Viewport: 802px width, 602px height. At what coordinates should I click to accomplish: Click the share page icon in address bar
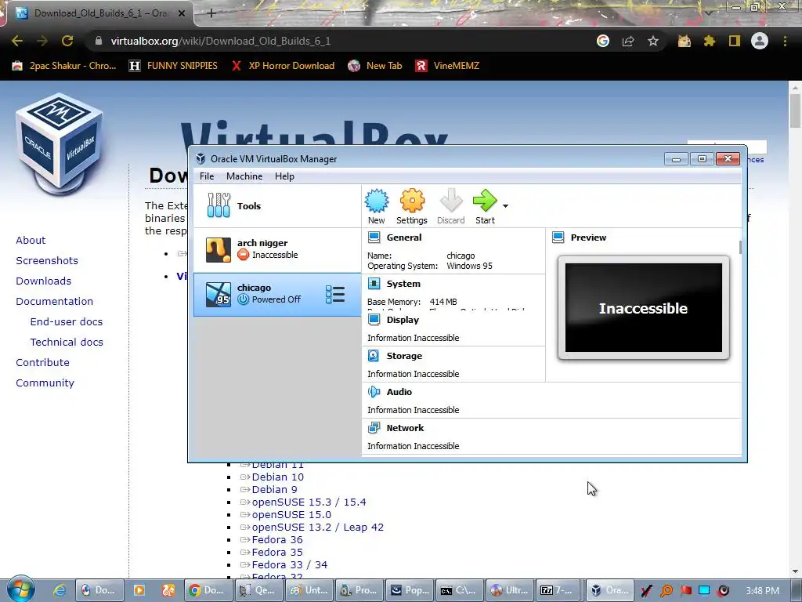click(x=628, y=41)
